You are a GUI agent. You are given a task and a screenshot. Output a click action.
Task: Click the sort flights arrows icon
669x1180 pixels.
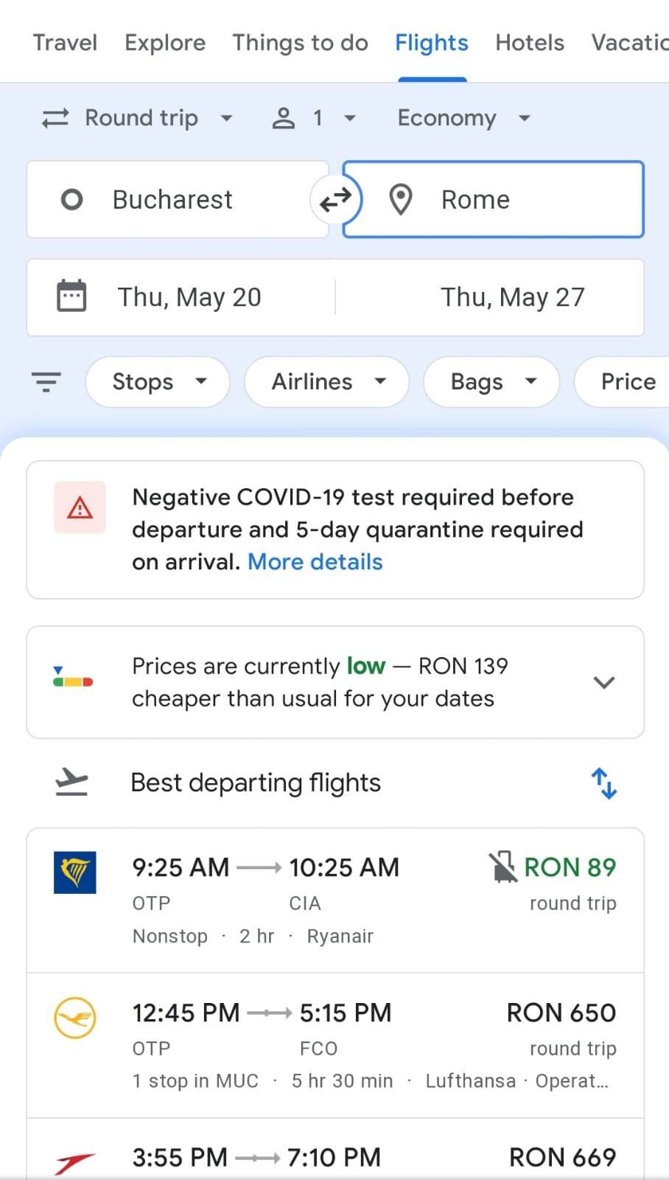[x=603, y=783]
